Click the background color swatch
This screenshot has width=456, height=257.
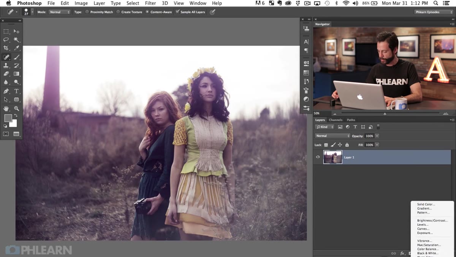pos(14,124)
